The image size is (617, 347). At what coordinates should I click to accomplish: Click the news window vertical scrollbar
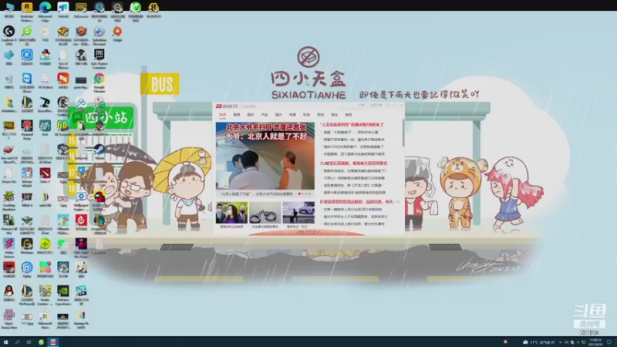[403, 133]
